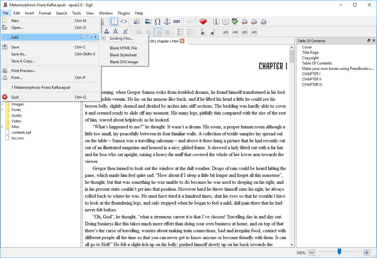Add a Blank SVG Image
377x258 pixels.
click(x=123, y=62)
